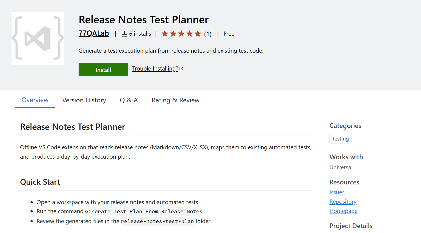Open the Repository link
Screen dimensions: 421x233
(343, 201)
